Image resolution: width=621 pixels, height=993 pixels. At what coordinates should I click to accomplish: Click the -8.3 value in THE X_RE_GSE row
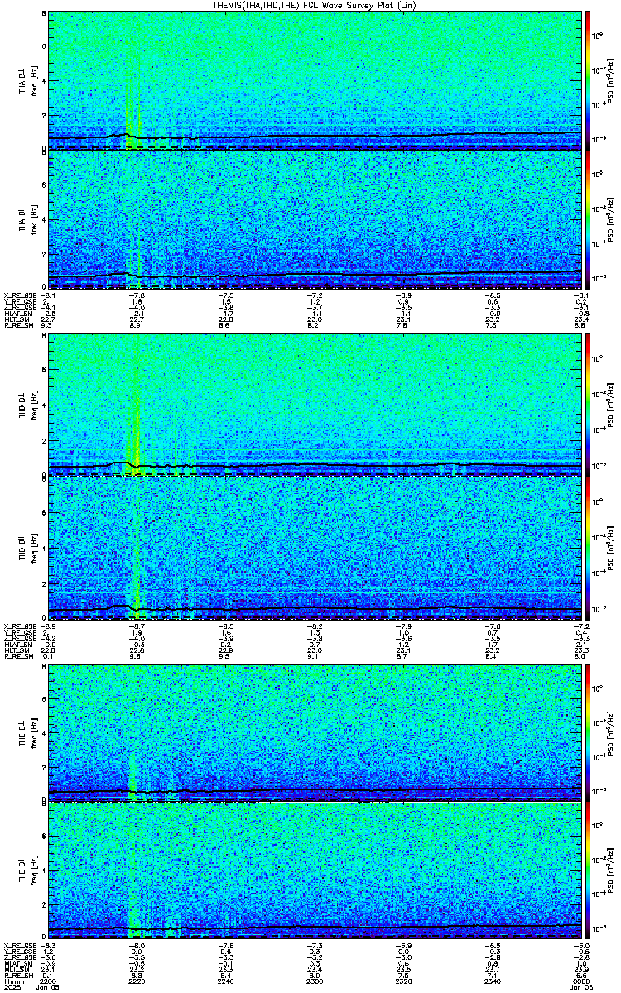click(x=49, y=947)
